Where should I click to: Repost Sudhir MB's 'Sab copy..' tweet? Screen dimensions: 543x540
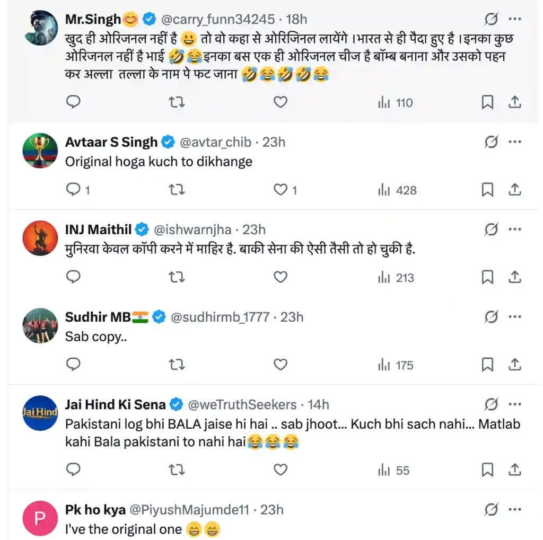(176, 365)
